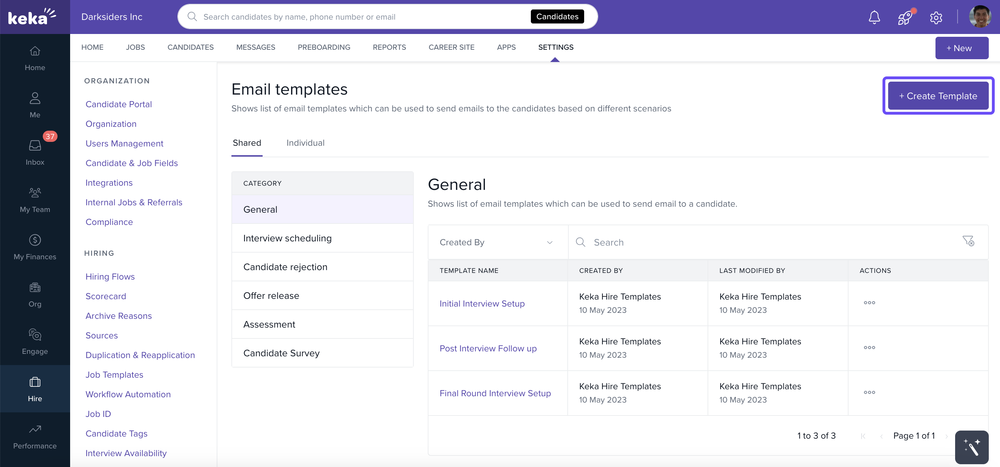
Task: Open the REPORTS menu tab
Action: pyautogui.click(x=389, y=47)
